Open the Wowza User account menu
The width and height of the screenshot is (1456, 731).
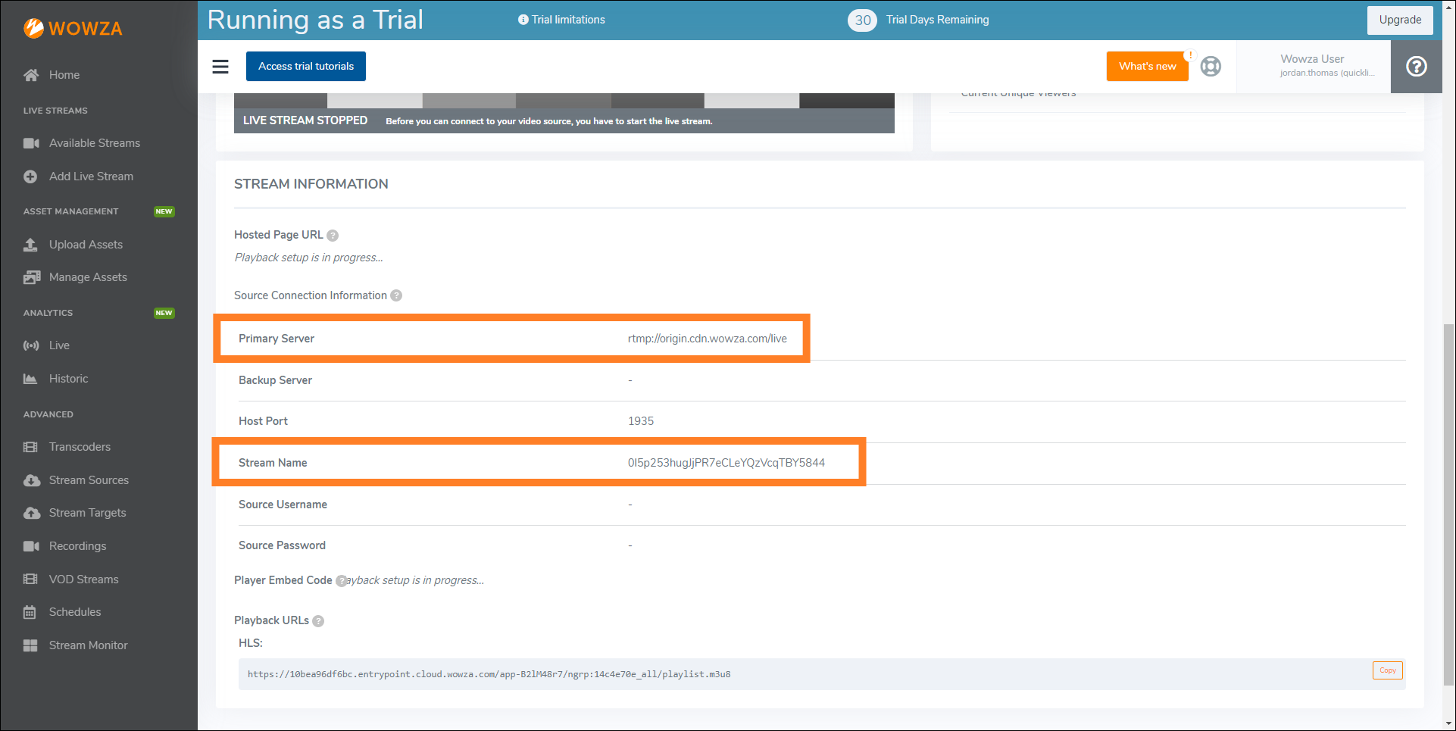click(1313, 66)
